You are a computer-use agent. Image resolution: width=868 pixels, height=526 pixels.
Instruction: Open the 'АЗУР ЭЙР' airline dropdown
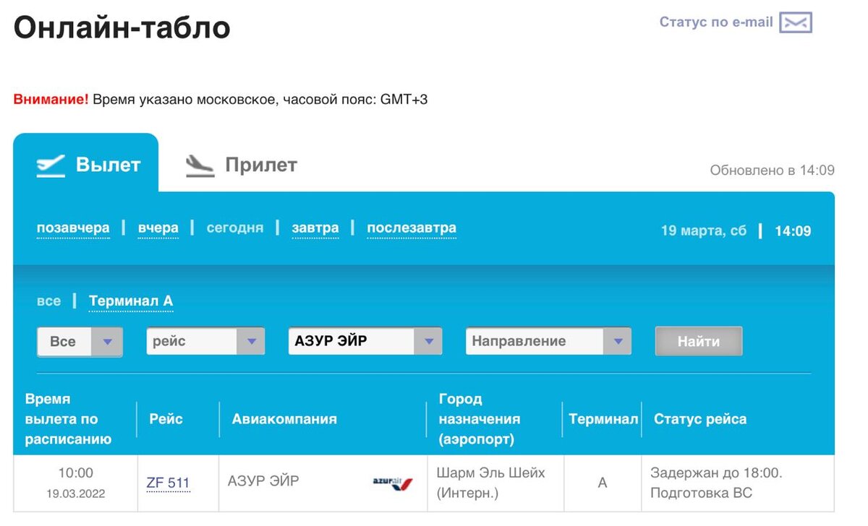click(365, 342)
